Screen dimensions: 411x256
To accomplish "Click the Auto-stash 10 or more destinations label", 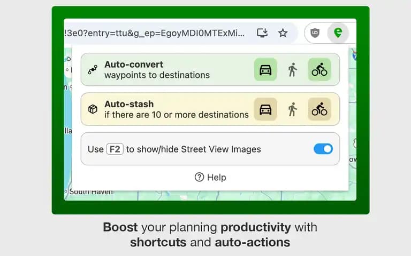I will point(177,109).
